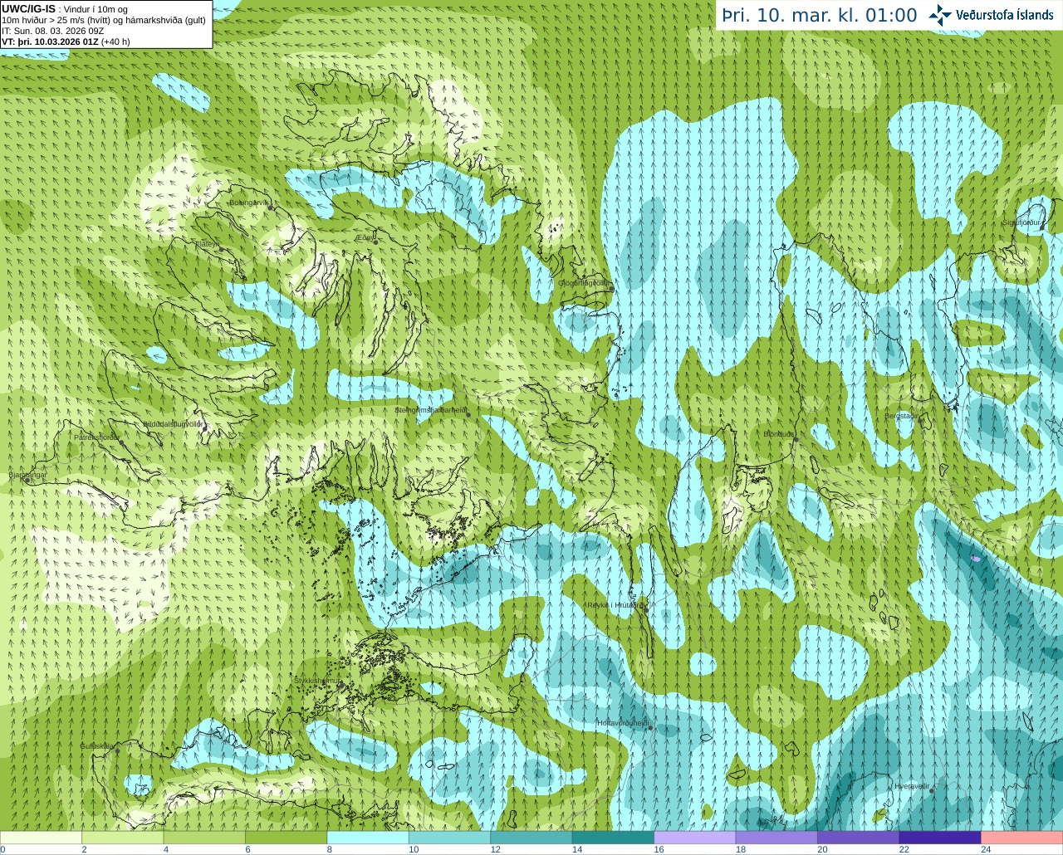Click the legend scale label '12'
Image resolution: width=1063 pixels, height=855 pixels.
495,849
